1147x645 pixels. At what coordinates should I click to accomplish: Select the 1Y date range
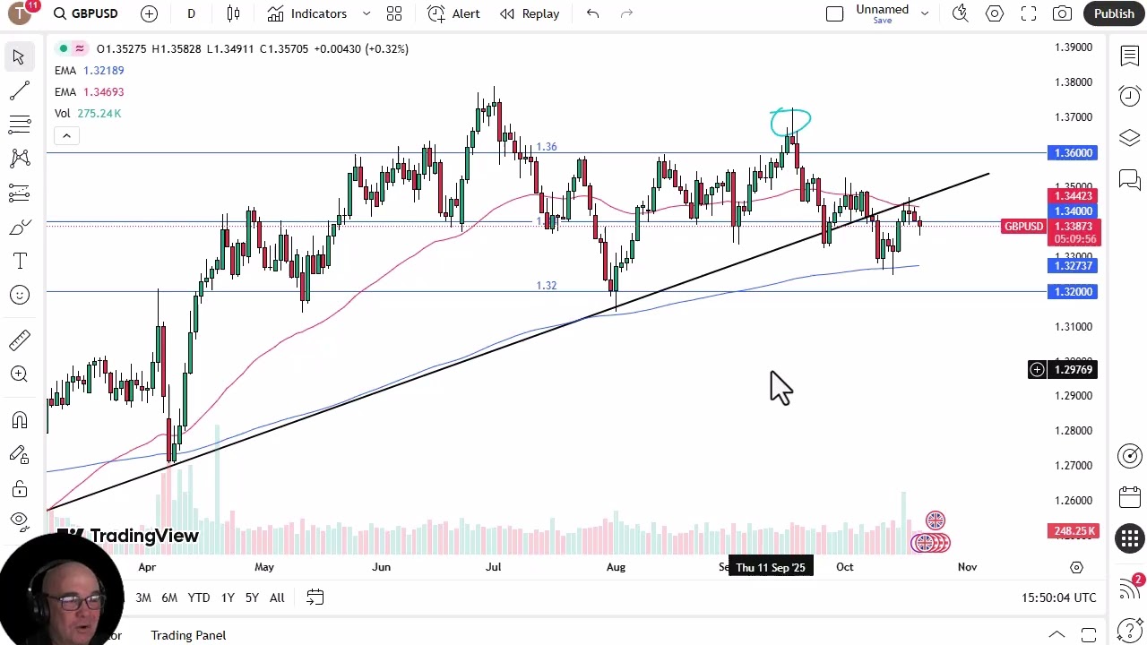(x=228, y=598)
